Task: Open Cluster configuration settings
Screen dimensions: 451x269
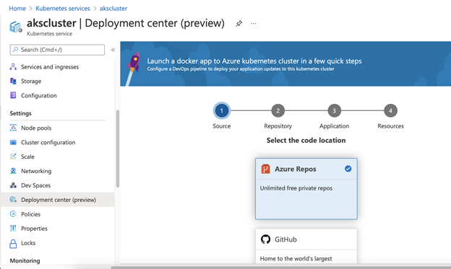Action: click(58, 142)
